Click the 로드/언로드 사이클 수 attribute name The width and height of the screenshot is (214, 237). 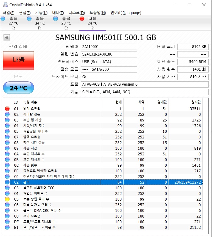click(x=39, y=227)
